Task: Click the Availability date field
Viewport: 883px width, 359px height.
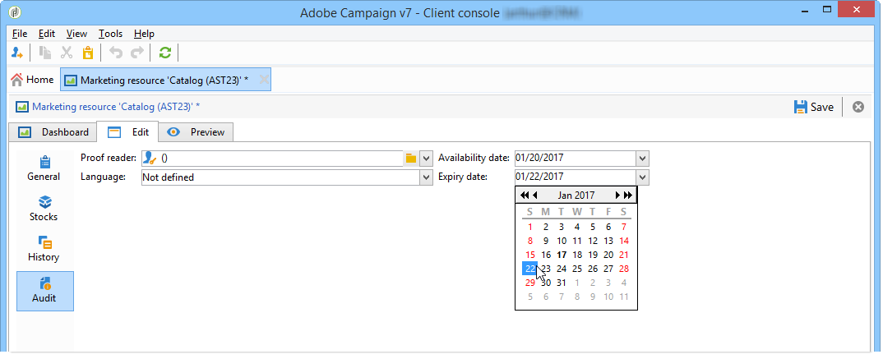Action: tap(575, 159)
